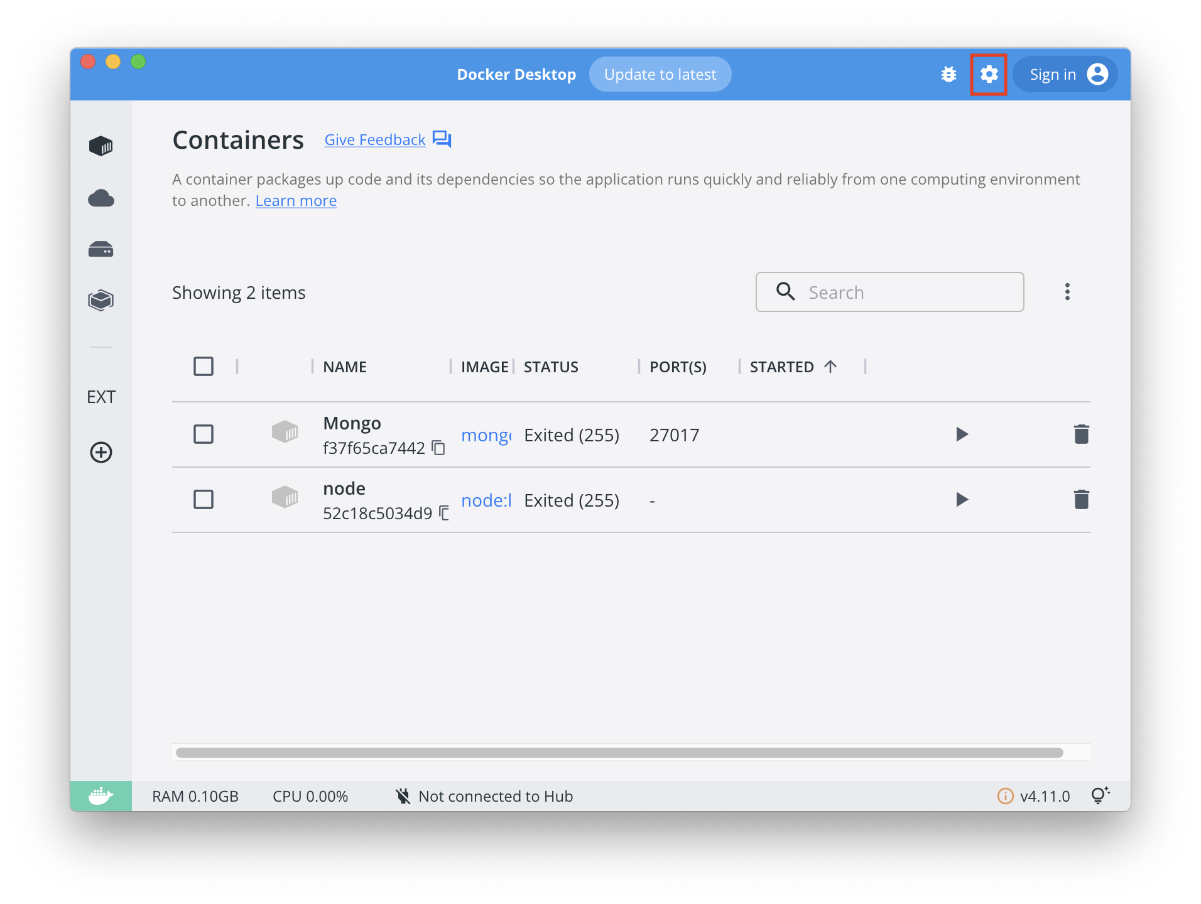
Task: Click Mongo's Exited (255) status
Action: [572, 435]
